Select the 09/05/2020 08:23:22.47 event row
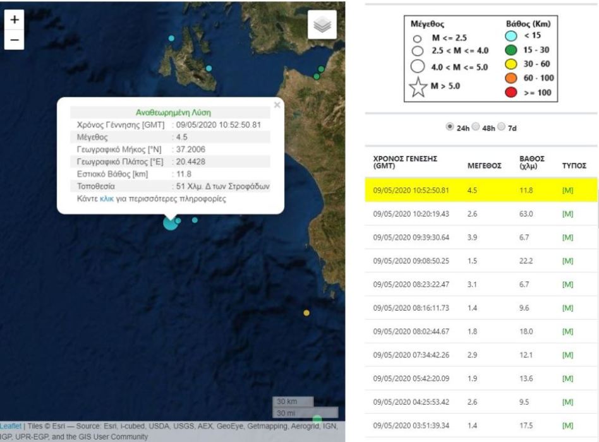 pyautogui.click(x=481, y=284)
